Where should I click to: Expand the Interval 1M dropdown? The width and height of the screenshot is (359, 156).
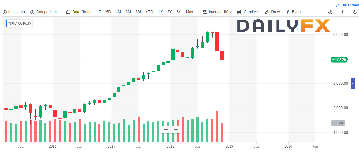(x=217, y=12)
